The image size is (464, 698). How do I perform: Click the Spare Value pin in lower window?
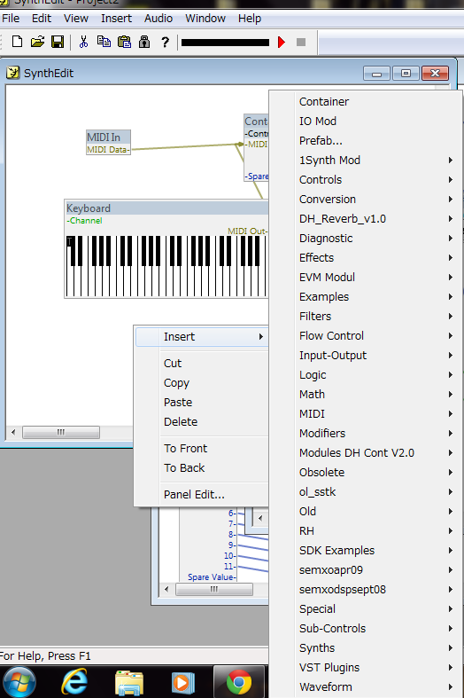tap(212, 576)
